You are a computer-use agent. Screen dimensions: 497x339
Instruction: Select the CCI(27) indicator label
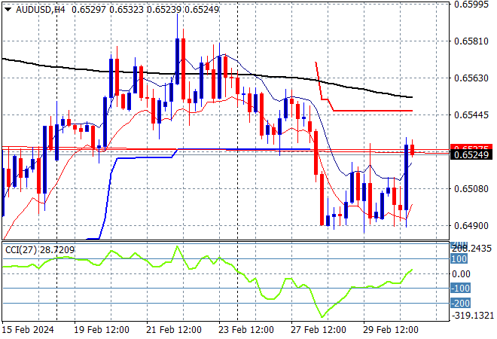click(20, 249)
